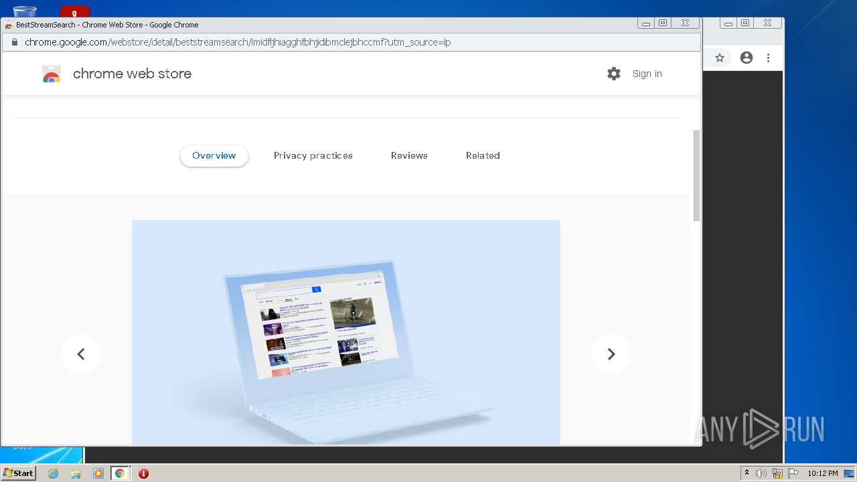Switch to Chrome in taskbar
The image size is (857, 482).
click(x=120, y=473)
